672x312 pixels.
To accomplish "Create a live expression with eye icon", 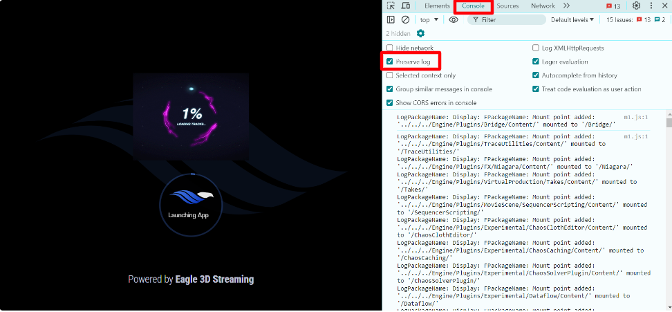I will tap(454, 20).
